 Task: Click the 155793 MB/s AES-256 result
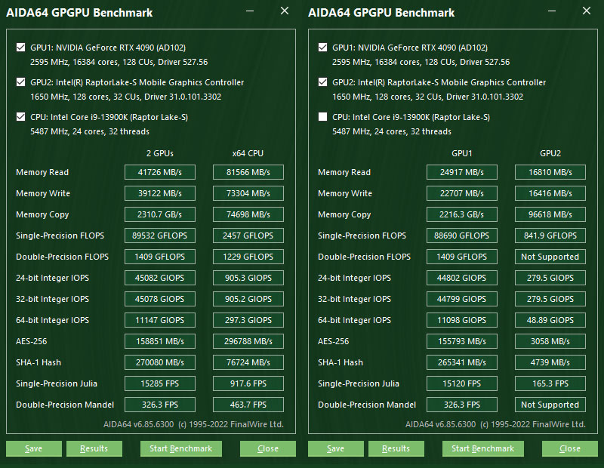462,342
